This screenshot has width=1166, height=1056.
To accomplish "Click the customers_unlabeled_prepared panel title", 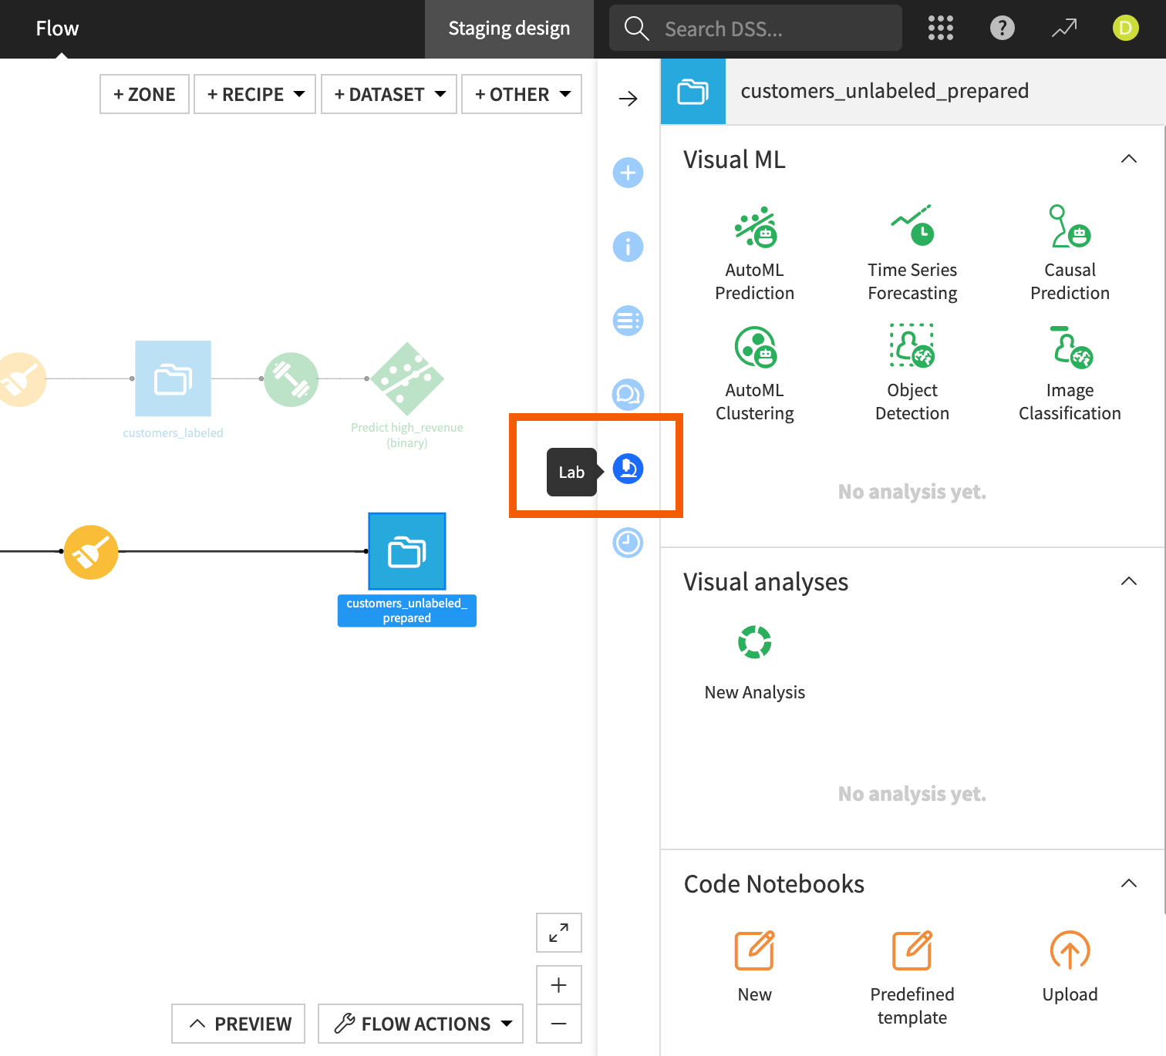I will click(885, 91).
